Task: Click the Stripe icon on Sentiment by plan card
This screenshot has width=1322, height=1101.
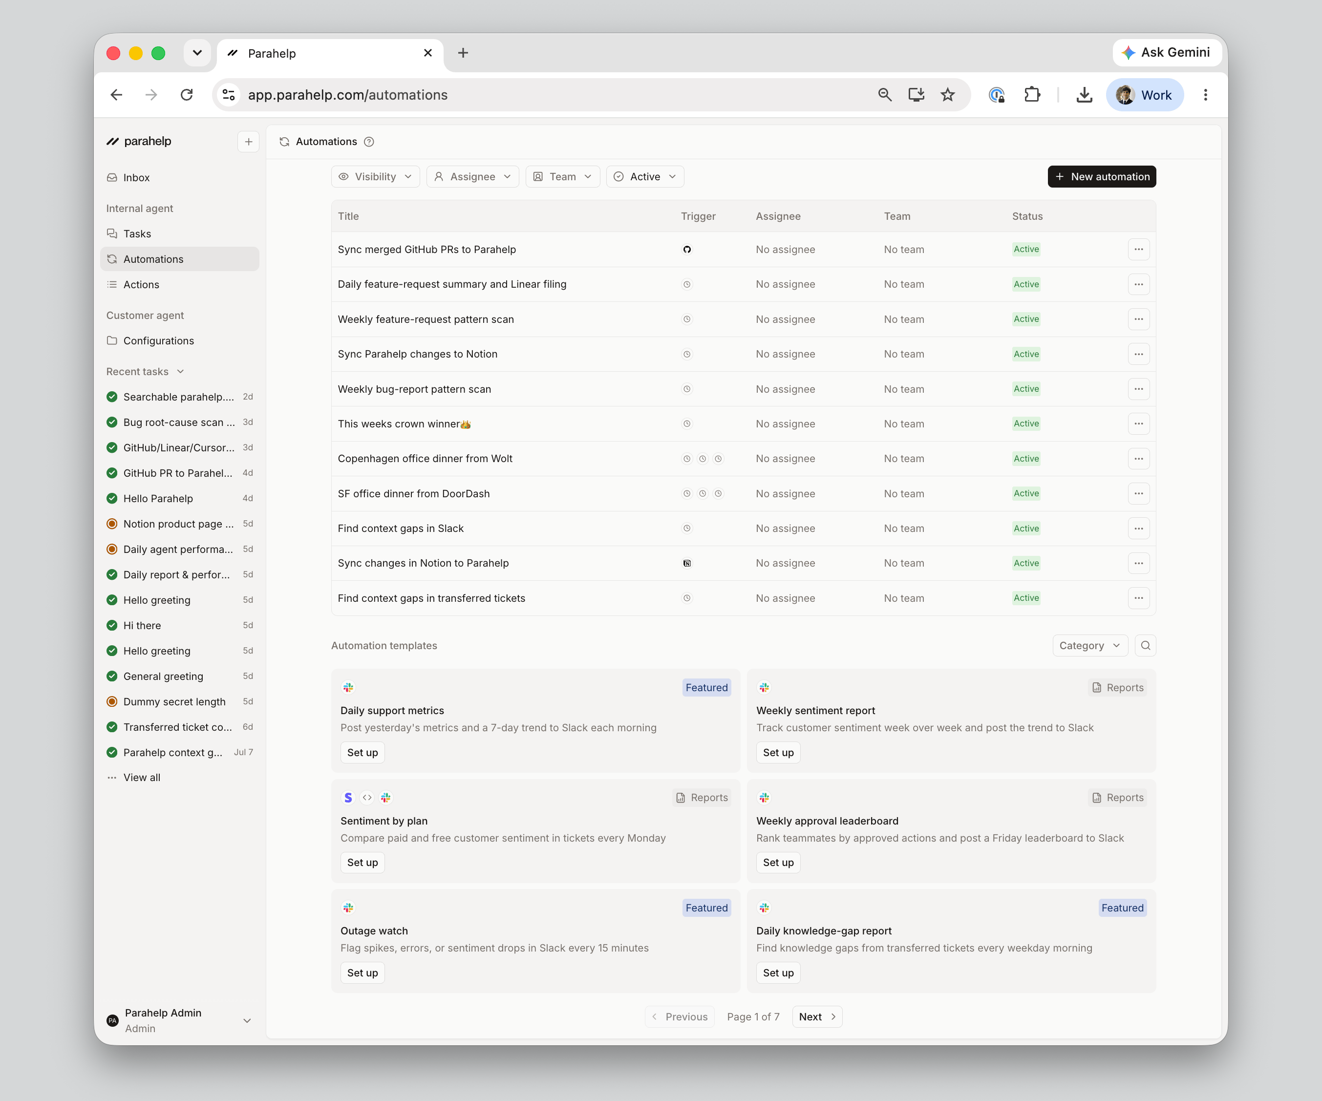Action: pos(348,798)
